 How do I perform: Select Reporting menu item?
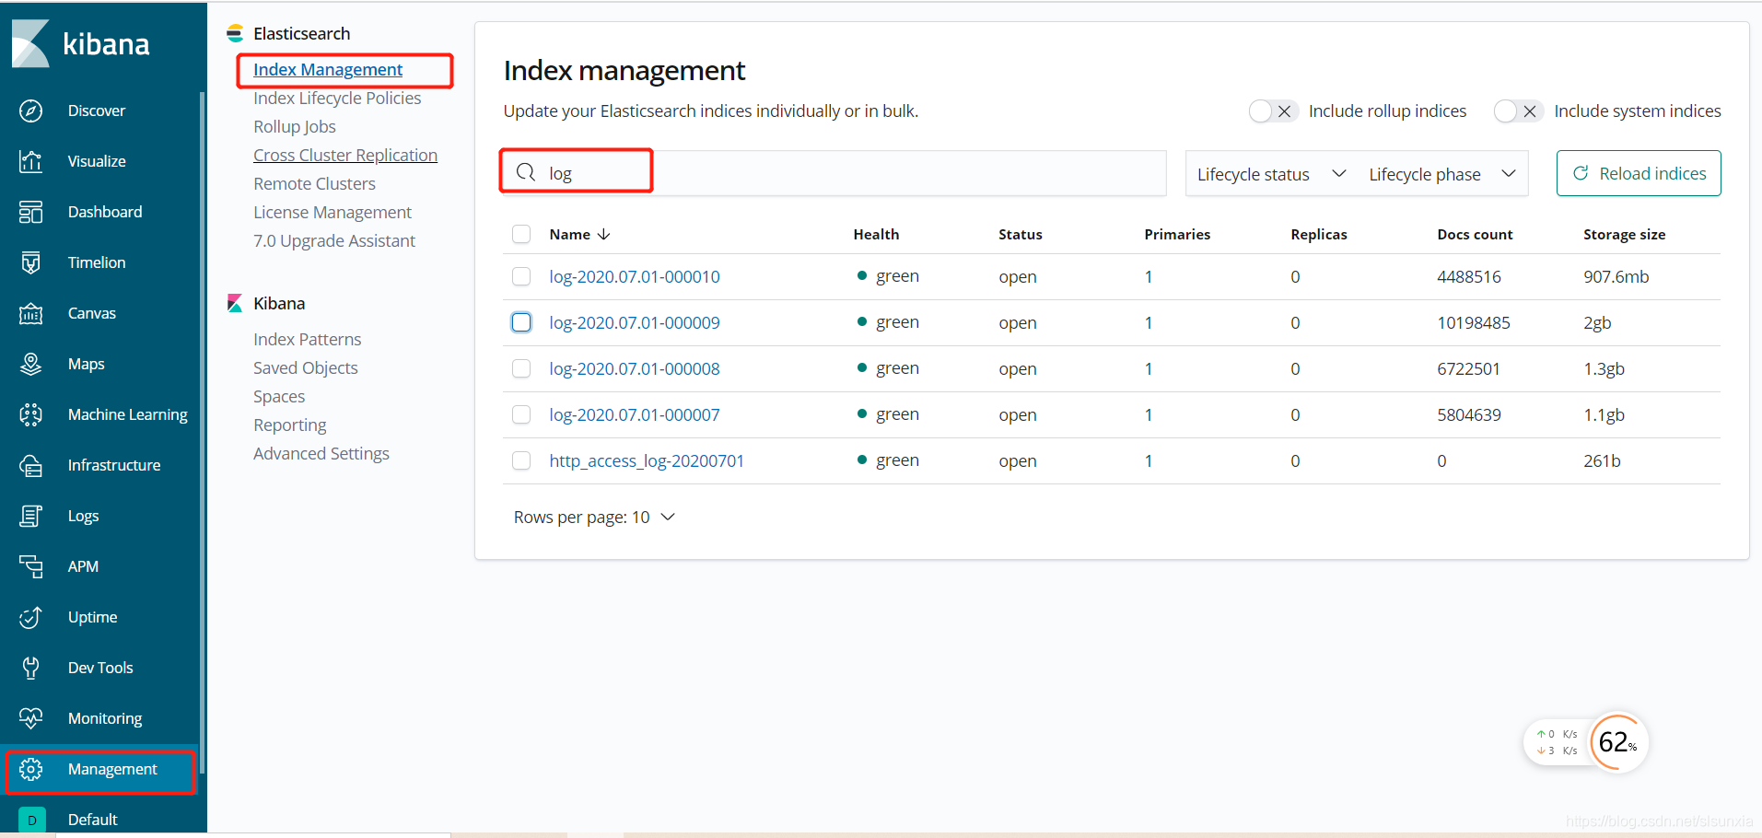pos(290,425)
